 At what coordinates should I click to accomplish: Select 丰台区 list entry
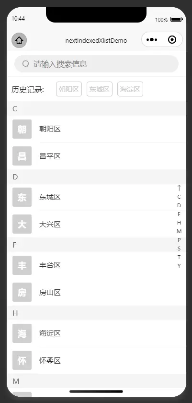[x=96, y=265]
